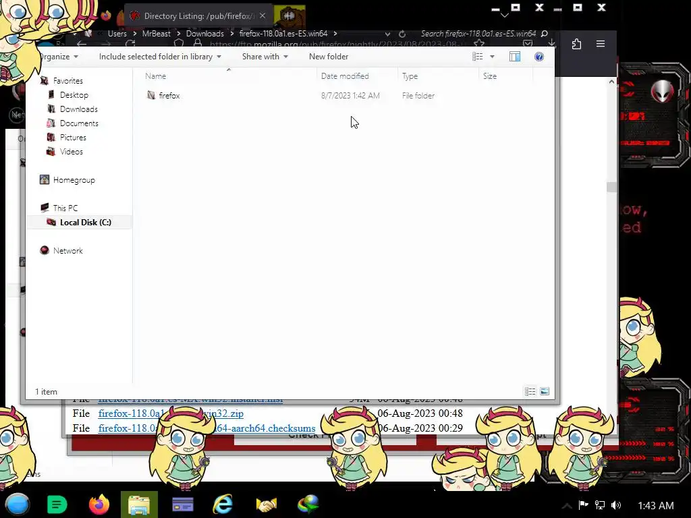Click Firefox scrollbar up arrow

click(x=611, y=82)
